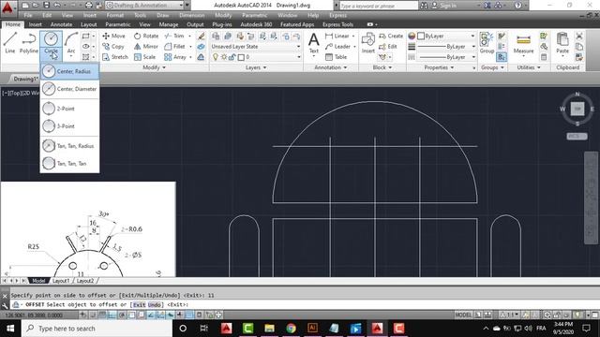Click the Create block button
Screen dimensions: 600x337
click(391, 36)
